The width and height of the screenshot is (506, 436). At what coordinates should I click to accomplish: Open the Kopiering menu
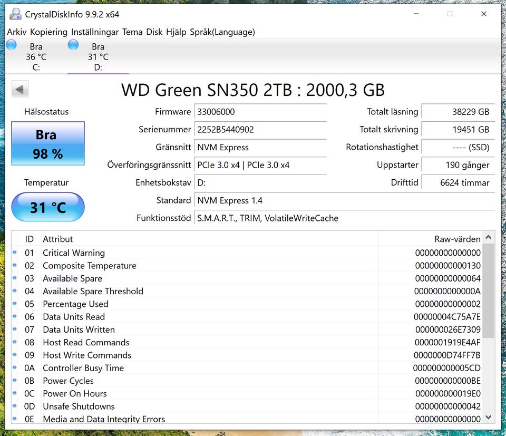(48, 32)
